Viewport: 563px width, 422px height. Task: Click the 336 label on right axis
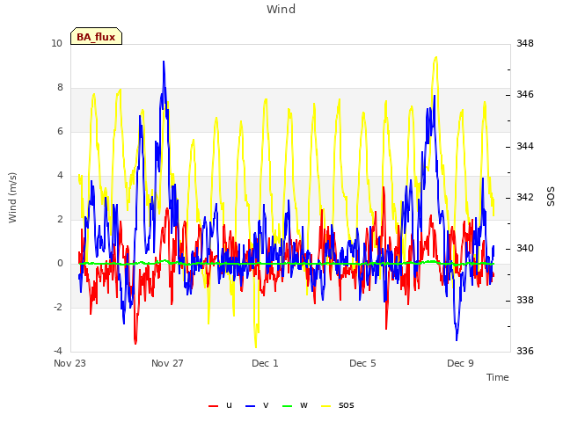point(525,351)
